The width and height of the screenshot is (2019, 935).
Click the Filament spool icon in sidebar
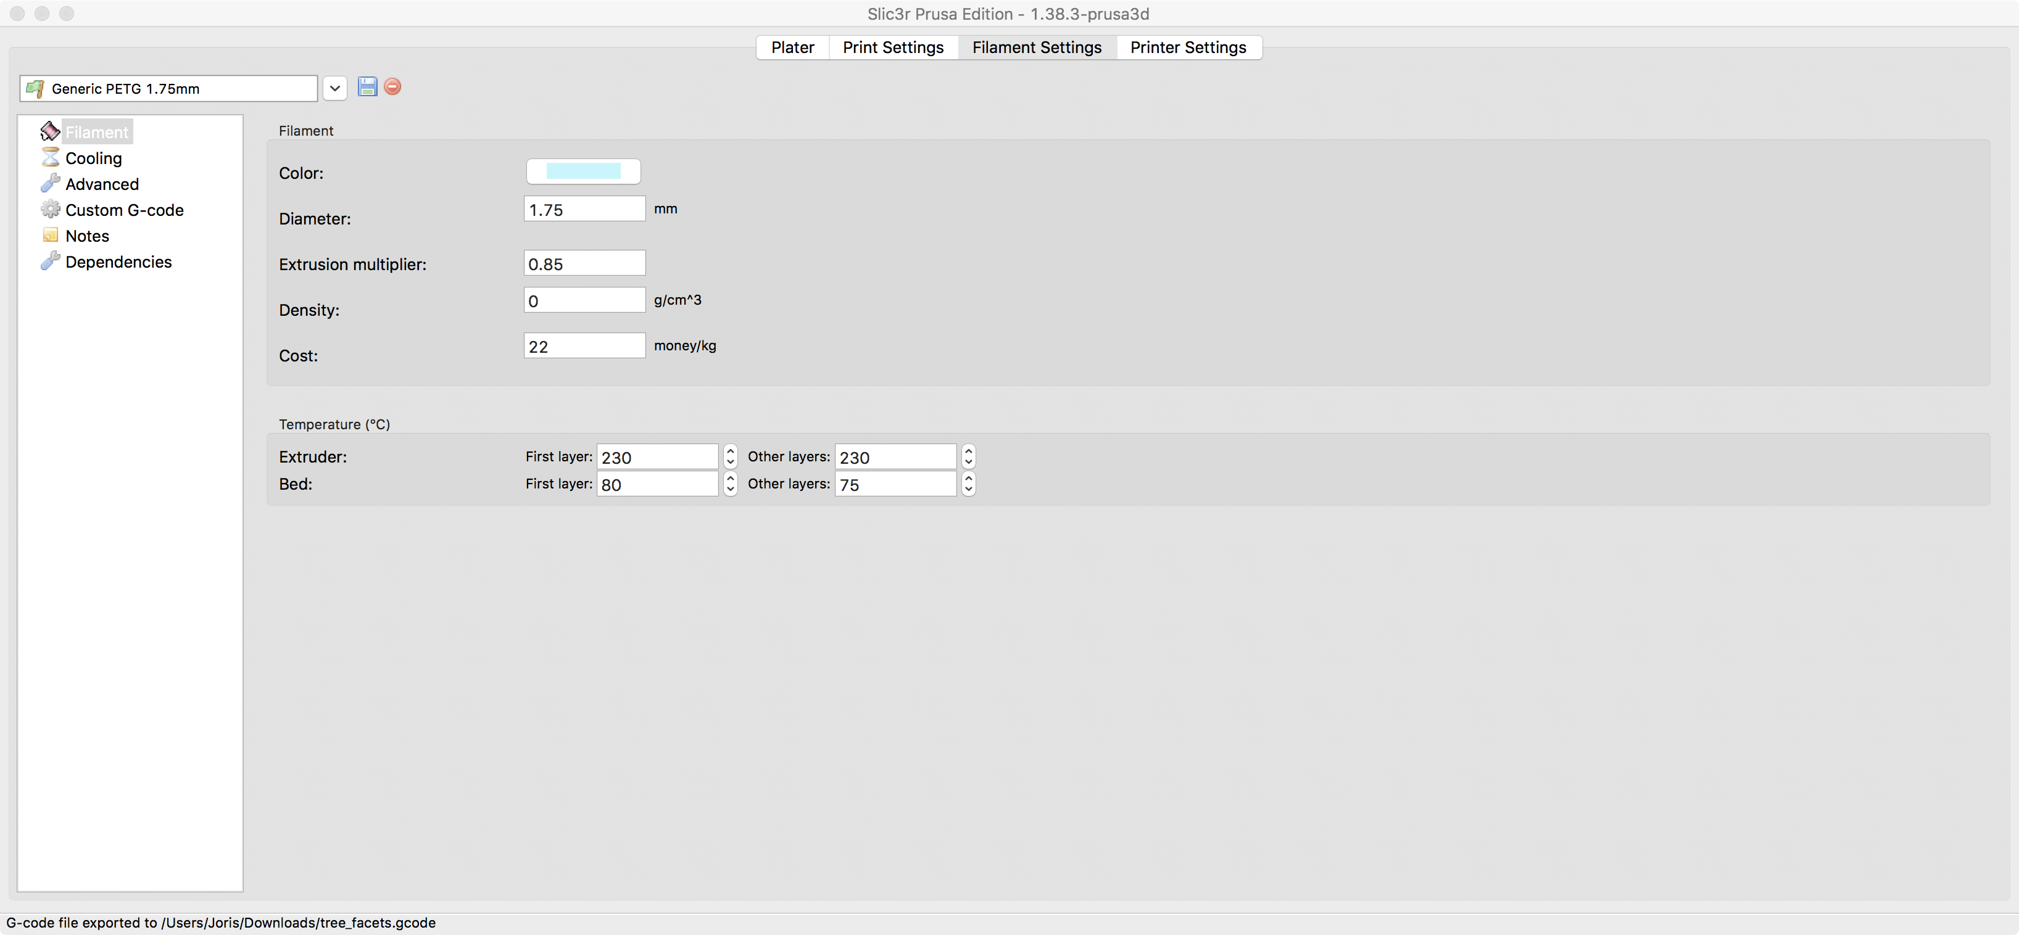click(x=50, y=131)
